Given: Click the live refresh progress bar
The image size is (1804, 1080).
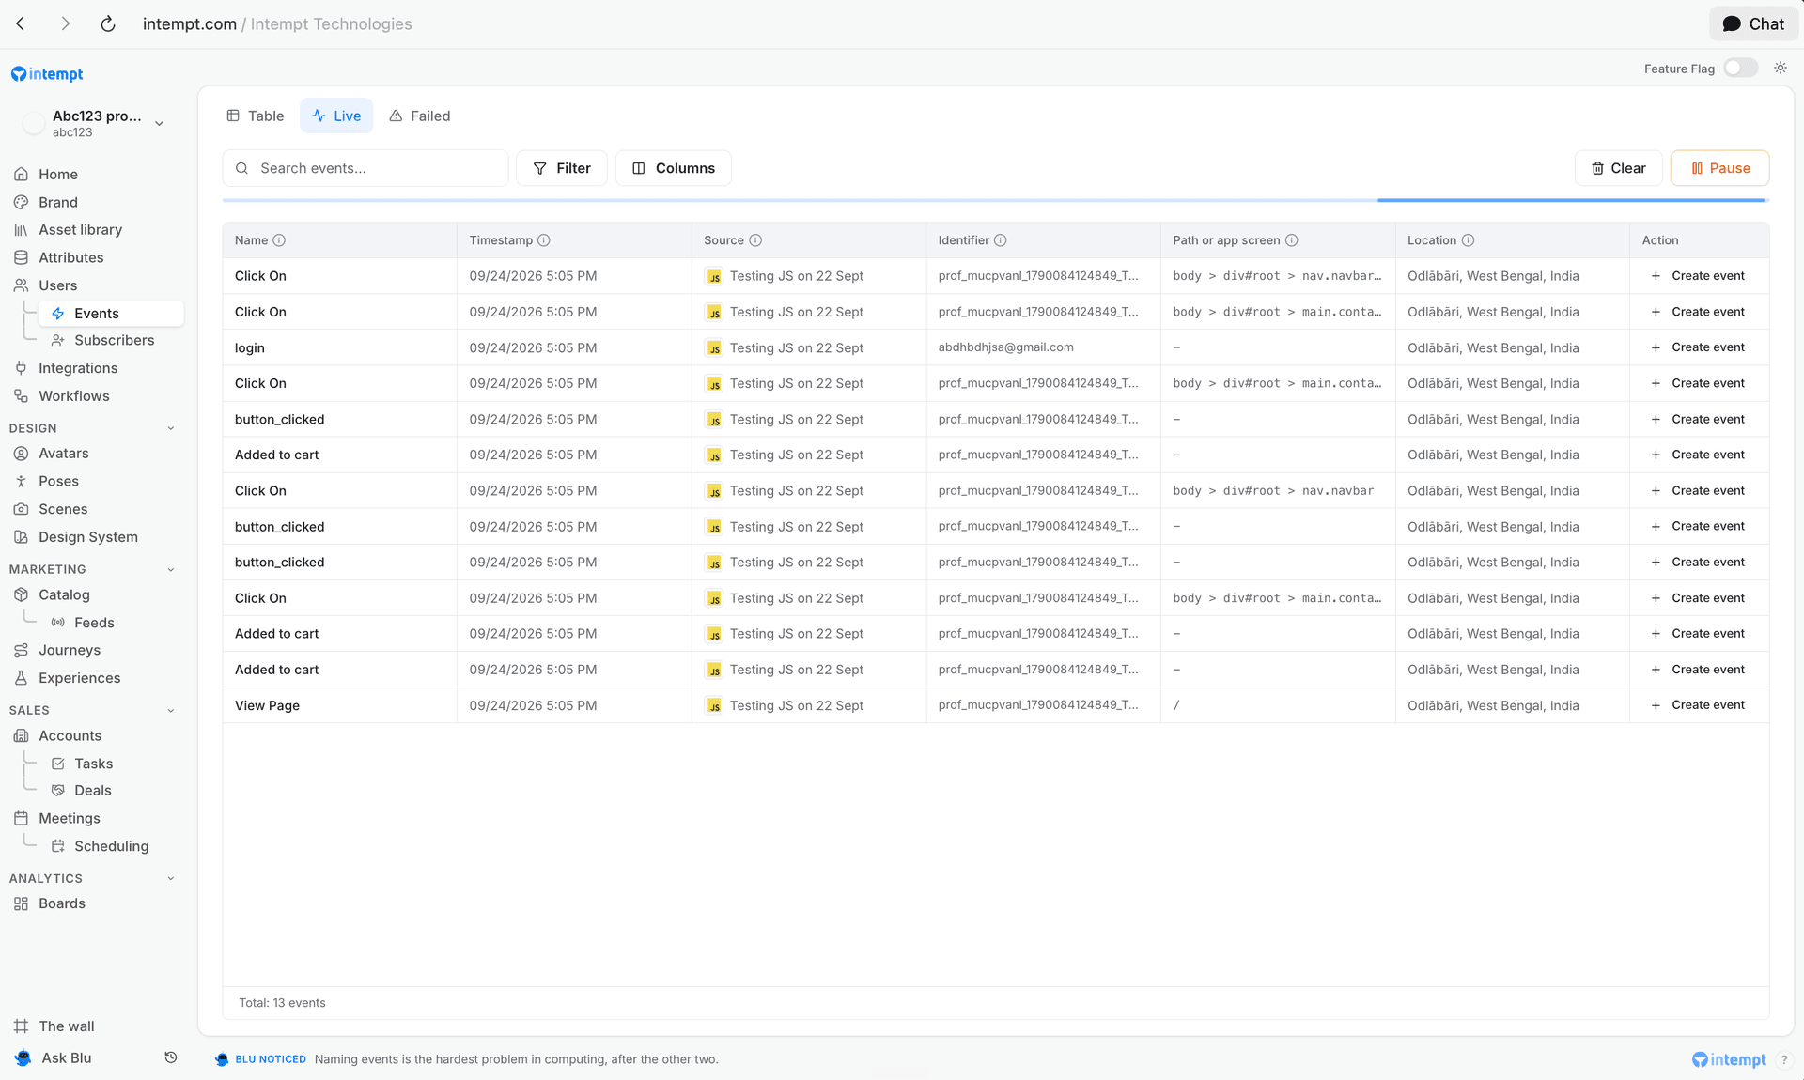Looking at the screenshot, I should pos(996,200).
